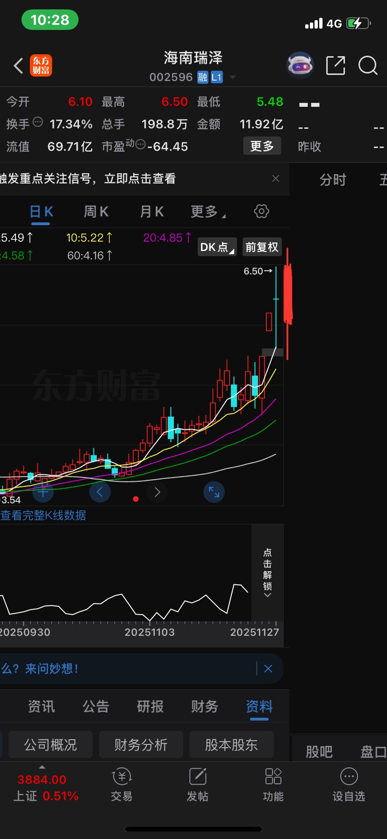Open 公司概况 section button
The width and height of the screenshot is (387, 839).
[50, 744]
